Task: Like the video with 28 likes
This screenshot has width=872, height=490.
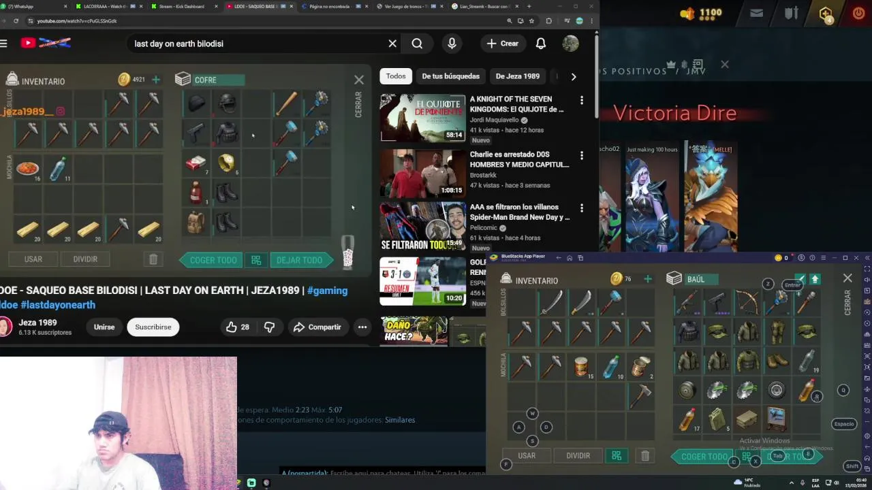Action: coord(238,327)
